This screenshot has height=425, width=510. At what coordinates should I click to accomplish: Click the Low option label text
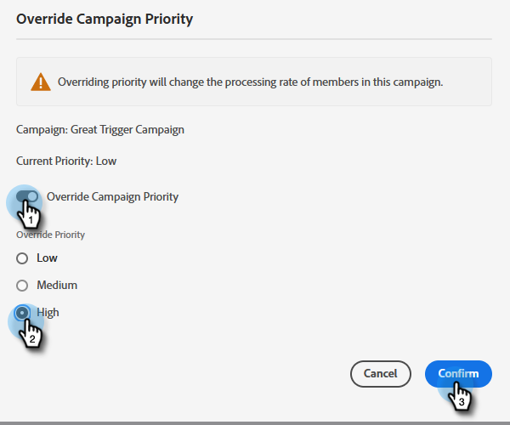47,258
